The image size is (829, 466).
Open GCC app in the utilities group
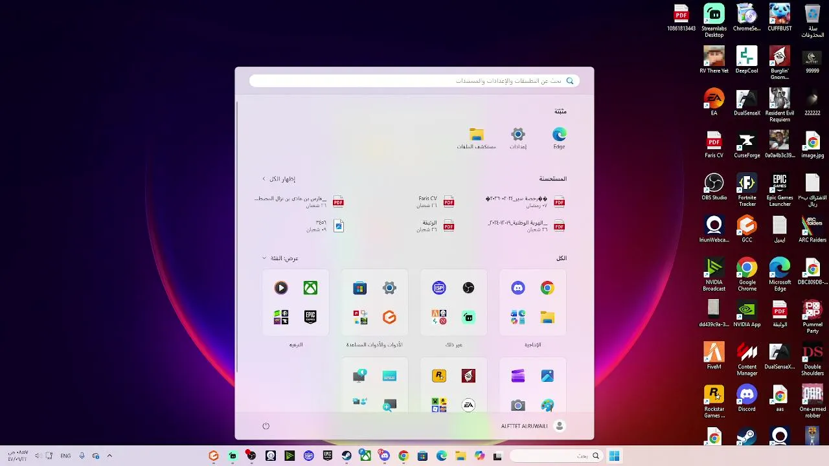tap(389, 317)
